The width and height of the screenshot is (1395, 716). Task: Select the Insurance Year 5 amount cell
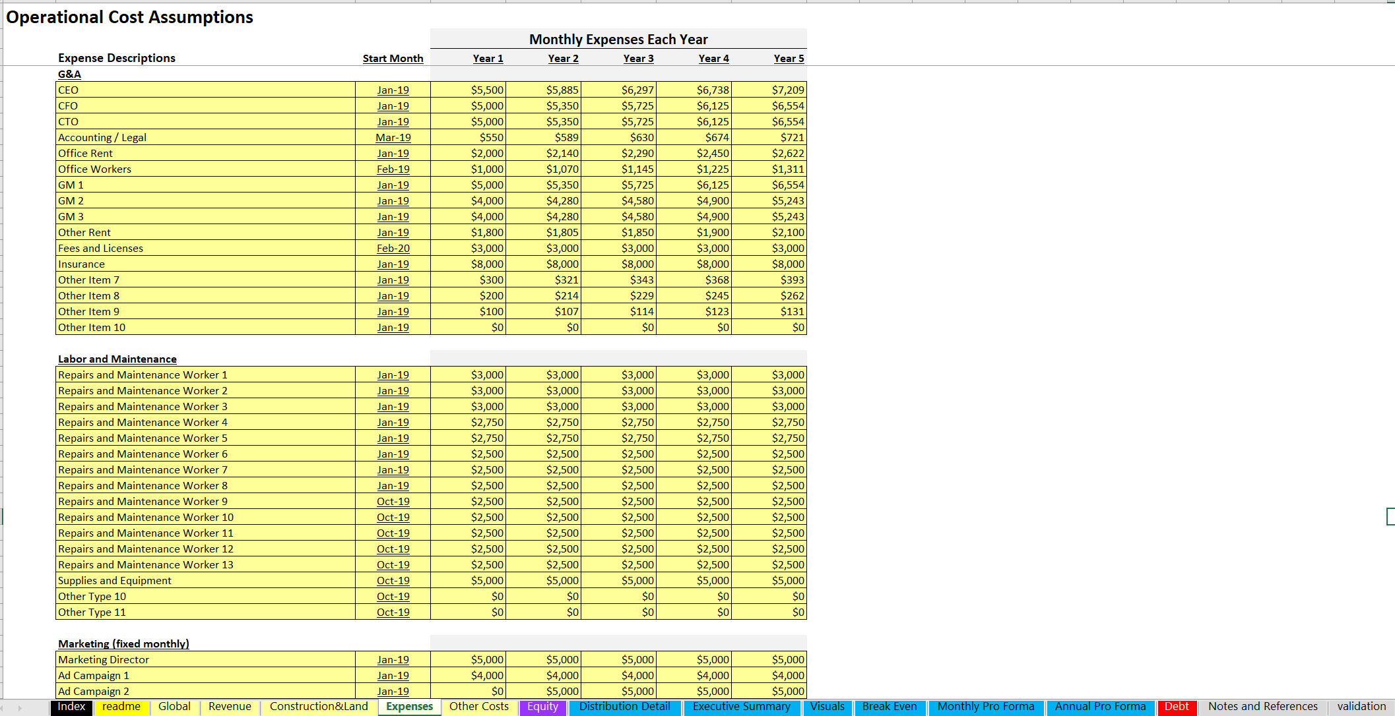(769, 264)
